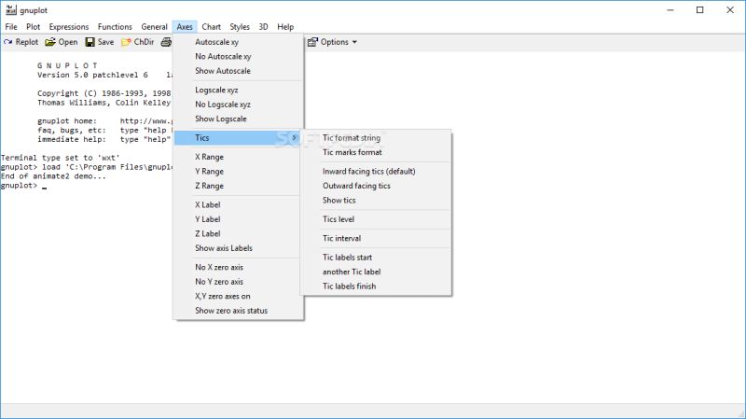Select Tics level entry
The width and height of the screenshot is (746, 419).
[x=376, y=219]
